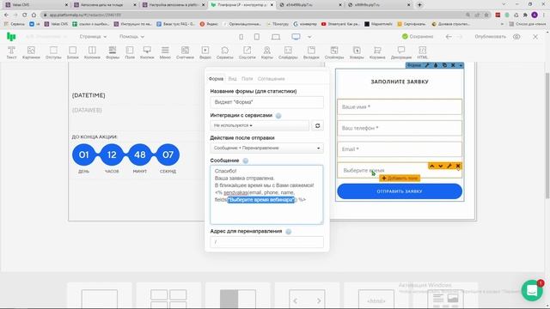Open the Форма settings tab
This screenshot has height=309, width=550.
tap(216, 79)
